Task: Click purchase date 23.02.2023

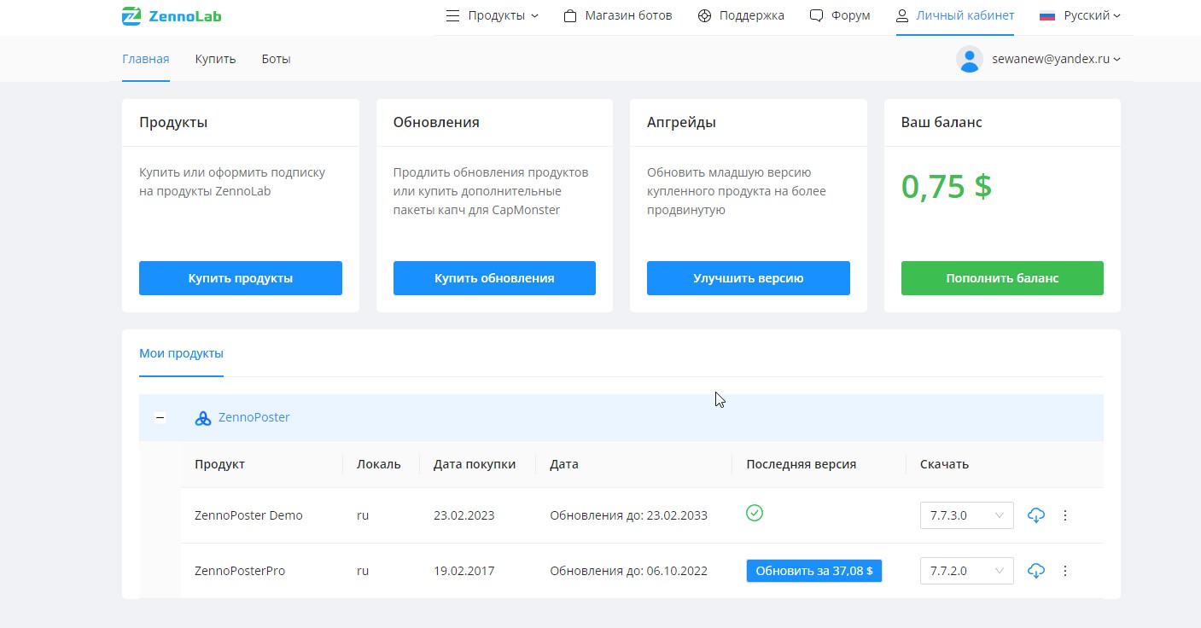Action: 463,515
